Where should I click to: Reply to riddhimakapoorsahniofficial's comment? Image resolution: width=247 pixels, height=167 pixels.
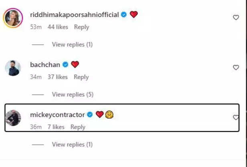[x=81, y=27]
